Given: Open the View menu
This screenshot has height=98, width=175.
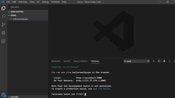Looking at the screenshot, I should click(32, 2).
